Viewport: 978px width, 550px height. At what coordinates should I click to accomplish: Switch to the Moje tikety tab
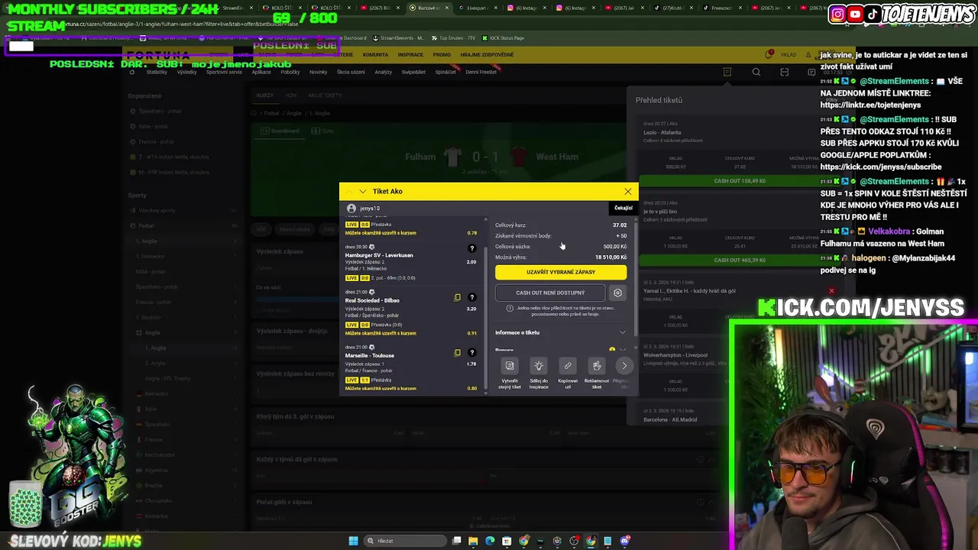point(325,95)
